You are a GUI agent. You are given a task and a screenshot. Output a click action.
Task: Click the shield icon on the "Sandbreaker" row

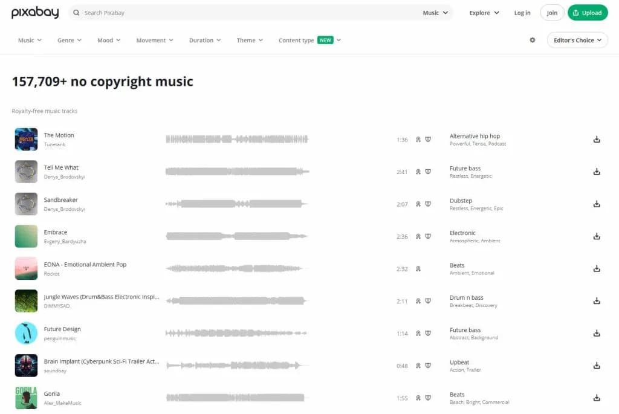pos(429,204)
